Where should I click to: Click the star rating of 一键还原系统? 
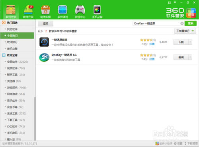pyautogui.click(x=148, y=40)
